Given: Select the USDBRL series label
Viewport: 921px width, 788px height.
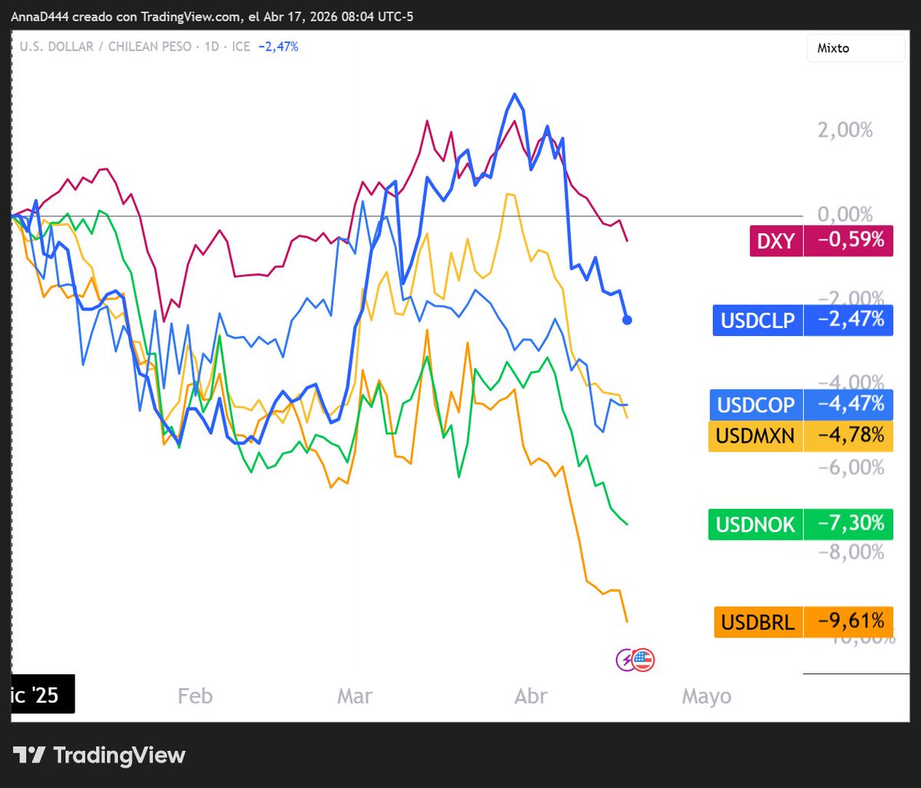Looking at the screenshot, I should (758, 622).
